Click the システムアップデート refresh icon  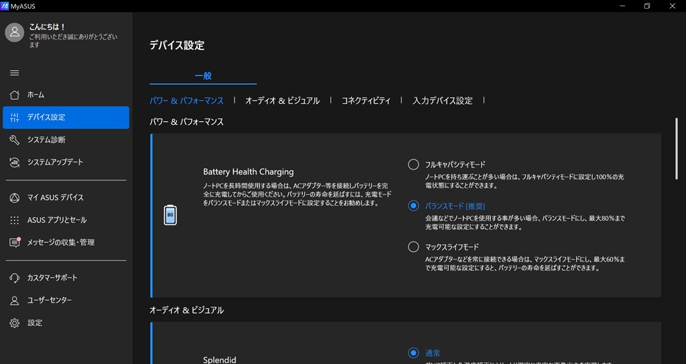15,162
